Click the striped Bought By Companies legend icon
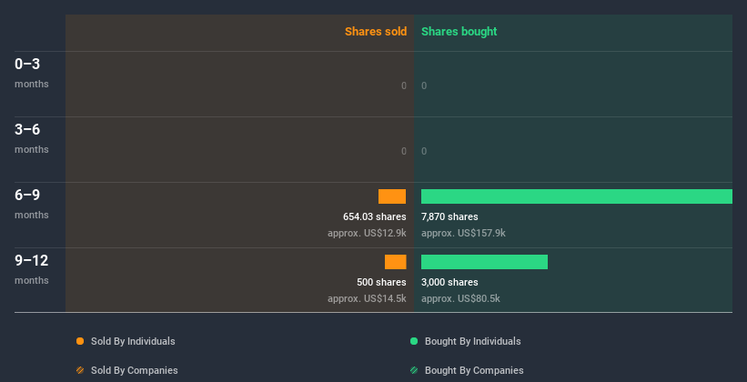This screenshot has height=382, width=747. click(x=414, y=370)
